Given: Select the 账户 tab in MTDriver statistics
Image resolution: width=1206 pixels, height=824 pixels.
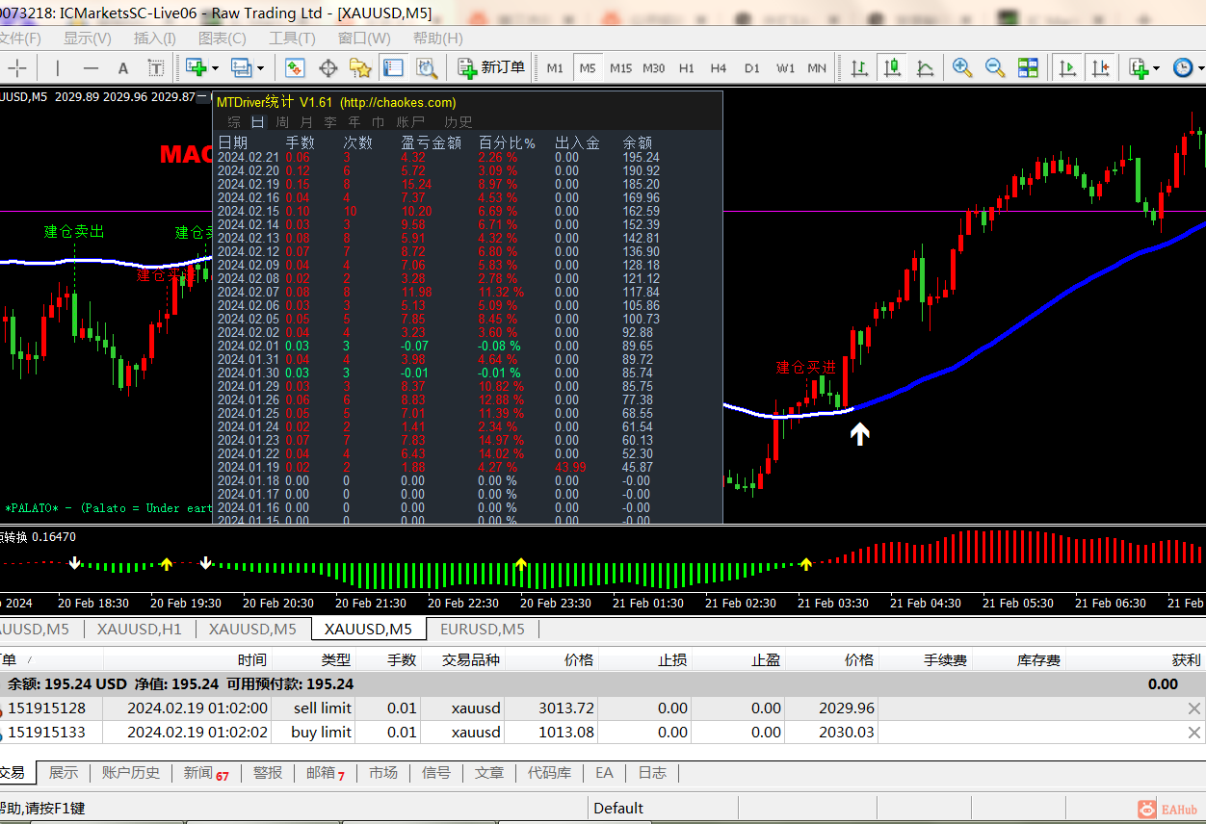Looking at the screenshot, I should pos(410,122).
